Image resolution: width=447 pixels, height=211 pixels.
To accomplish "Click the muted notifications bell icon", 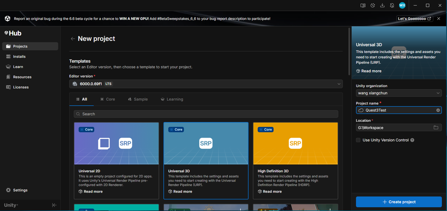I will point(392,6).
